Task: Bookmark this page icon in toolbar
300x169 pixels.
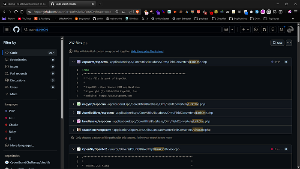Action: pyautogui.click(x=22, y=12)
